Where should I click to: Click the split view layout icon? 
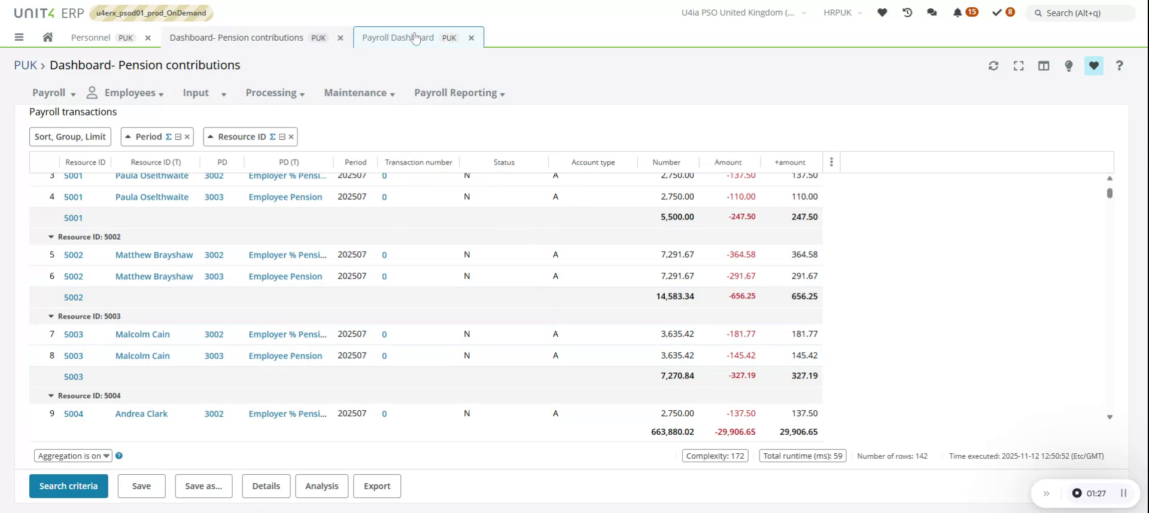[1044, 66]
